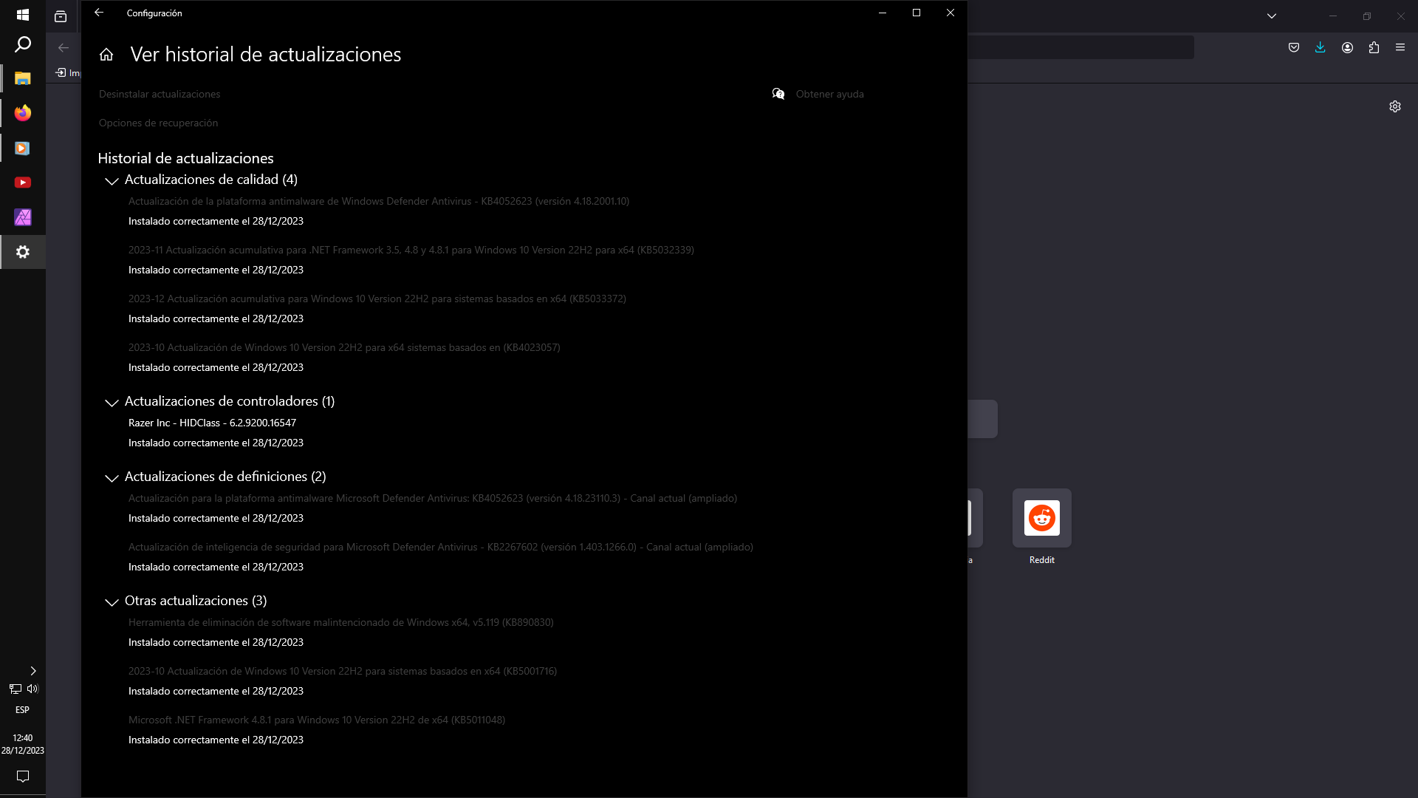Screen dimensions: 1418x798
Task: Click the Imp bookmark in Firefox toolbar
Action: click(x=68, y=72)
